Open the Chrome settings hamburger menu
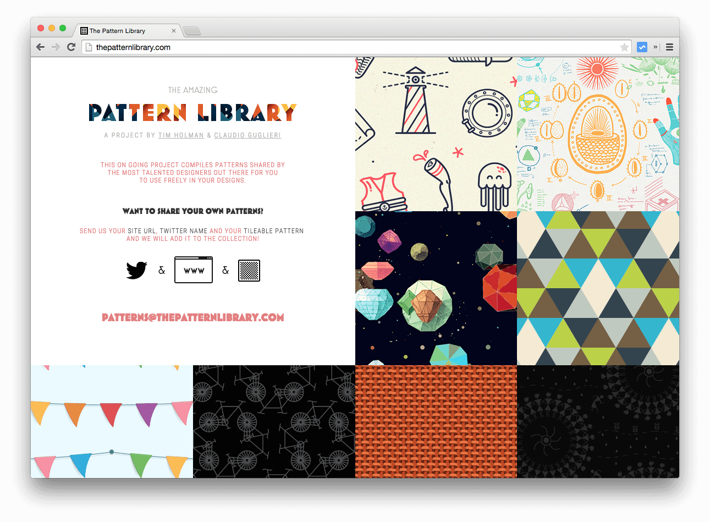The width and height of the screenshot is (710, 522). [x=669, y=47]
